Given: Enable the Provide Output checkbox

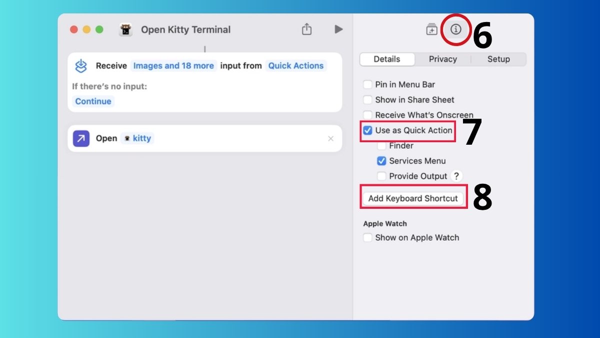Looking at the screenshot, I should coord(381,176).
